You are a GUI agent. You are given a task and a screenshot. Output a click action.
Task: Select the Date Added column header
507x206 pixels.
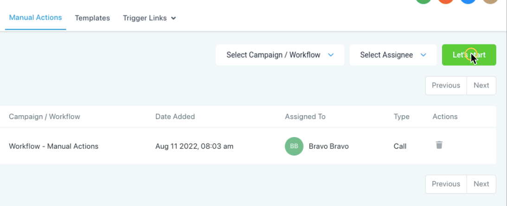tap(175, 117)
